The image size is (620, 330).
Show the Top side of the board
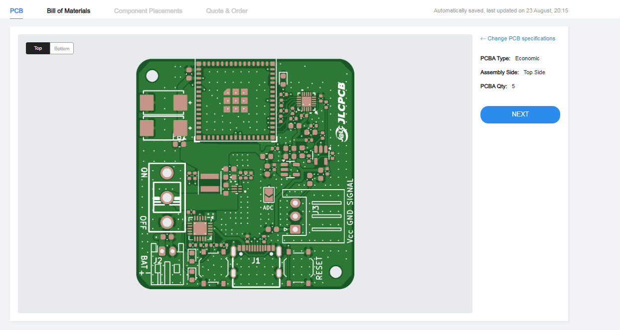click(38, 48)
